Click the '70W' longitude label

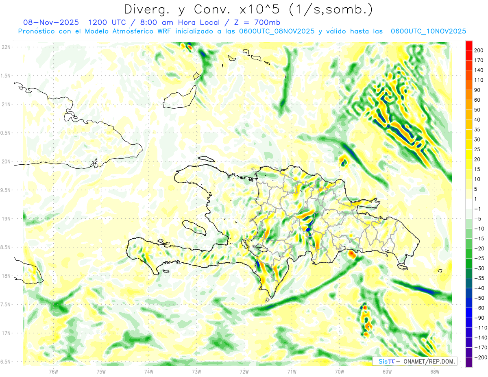point(340,371)
